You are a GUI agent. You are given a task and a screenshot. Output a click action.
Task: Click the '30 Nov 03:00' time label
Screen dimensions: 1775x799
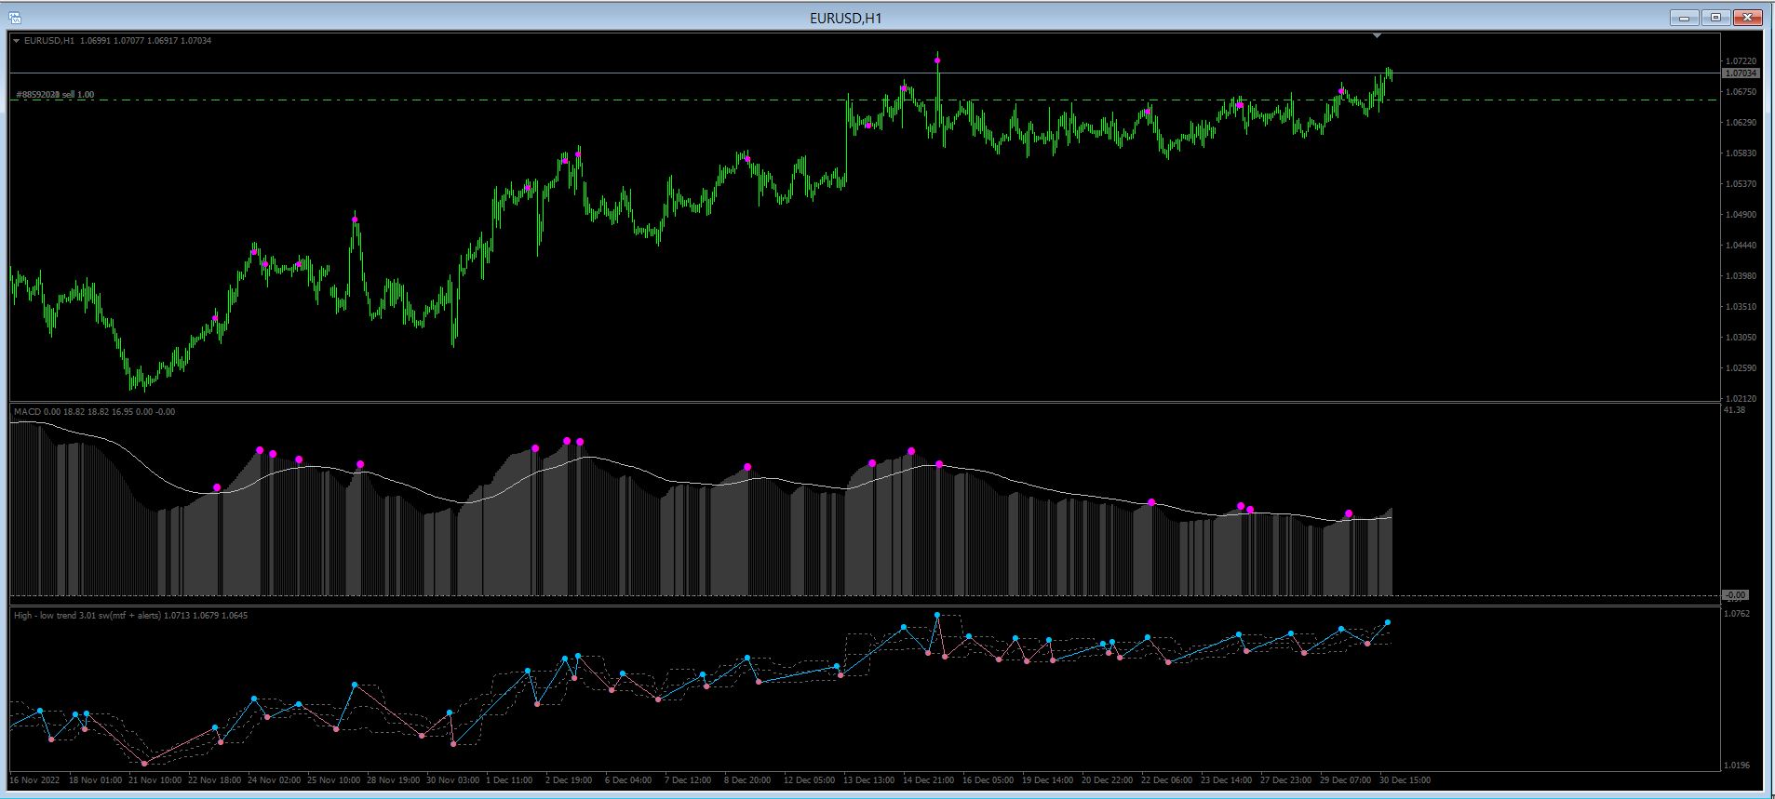453,780
